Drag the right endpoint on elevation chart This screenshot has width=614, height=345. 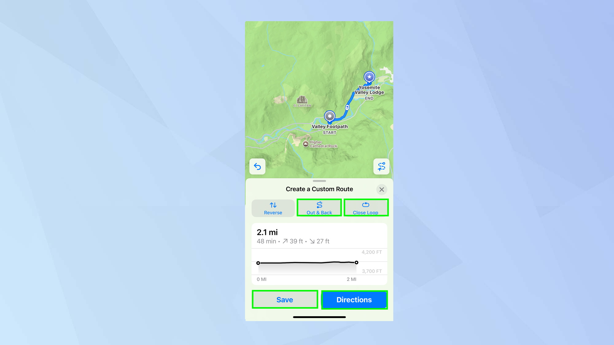pyautogui.click(x=356, y=263)
